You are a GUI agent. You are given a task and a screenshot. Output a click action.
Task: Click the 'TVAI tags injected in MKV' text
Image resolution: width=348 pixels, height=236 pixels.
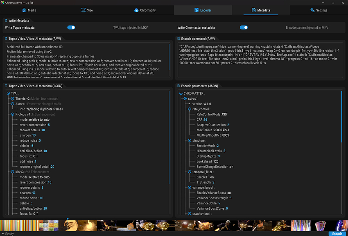pyautogui.click(x=131, y=28)
